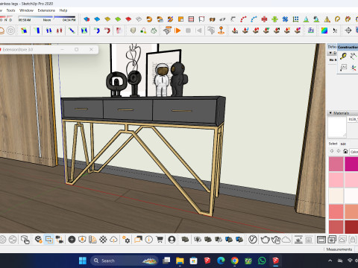Click the gear settings icon
Viewport: 358px width, 268px height.
pyautogui.click(x=126, y=240)
